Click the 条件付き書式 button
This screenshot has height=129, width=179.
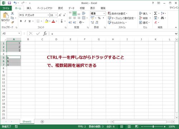tap(117, 14)
